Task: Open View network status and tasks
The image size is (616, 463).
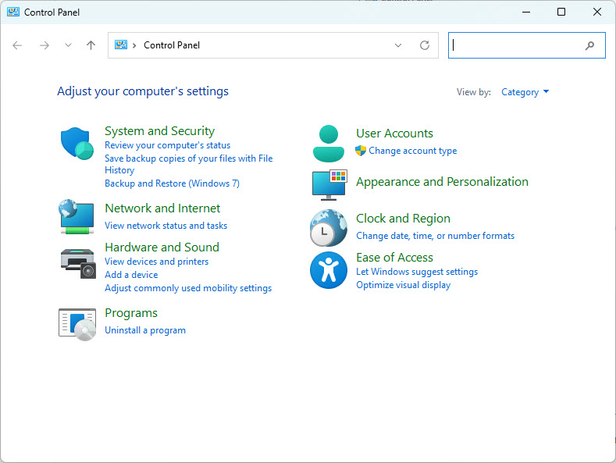Action: click(166, 226)
